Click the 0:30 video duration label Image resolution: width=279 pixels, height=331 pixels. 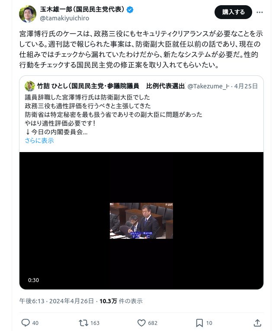point(33,280)
